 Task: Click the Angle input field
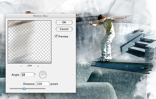[x=28, y=75]
